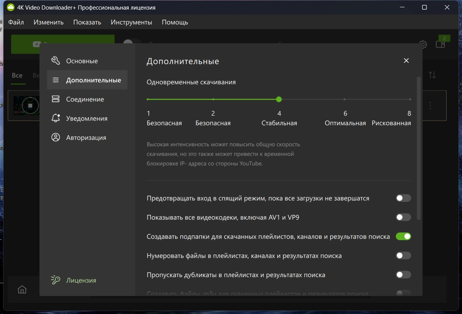This screenshot has width=462, height=314.
Task: Open three-dot menu of the download item
Action: click(x=430, y=105)
